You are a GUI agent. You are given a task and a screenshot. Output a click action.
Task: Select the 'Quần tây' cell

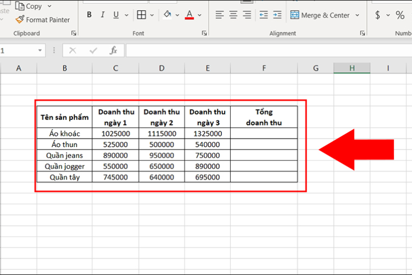tap(65, 177)
